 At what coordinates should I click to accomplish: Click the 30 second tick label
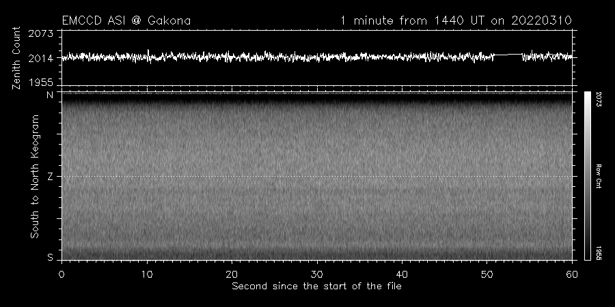click(317, 274)
